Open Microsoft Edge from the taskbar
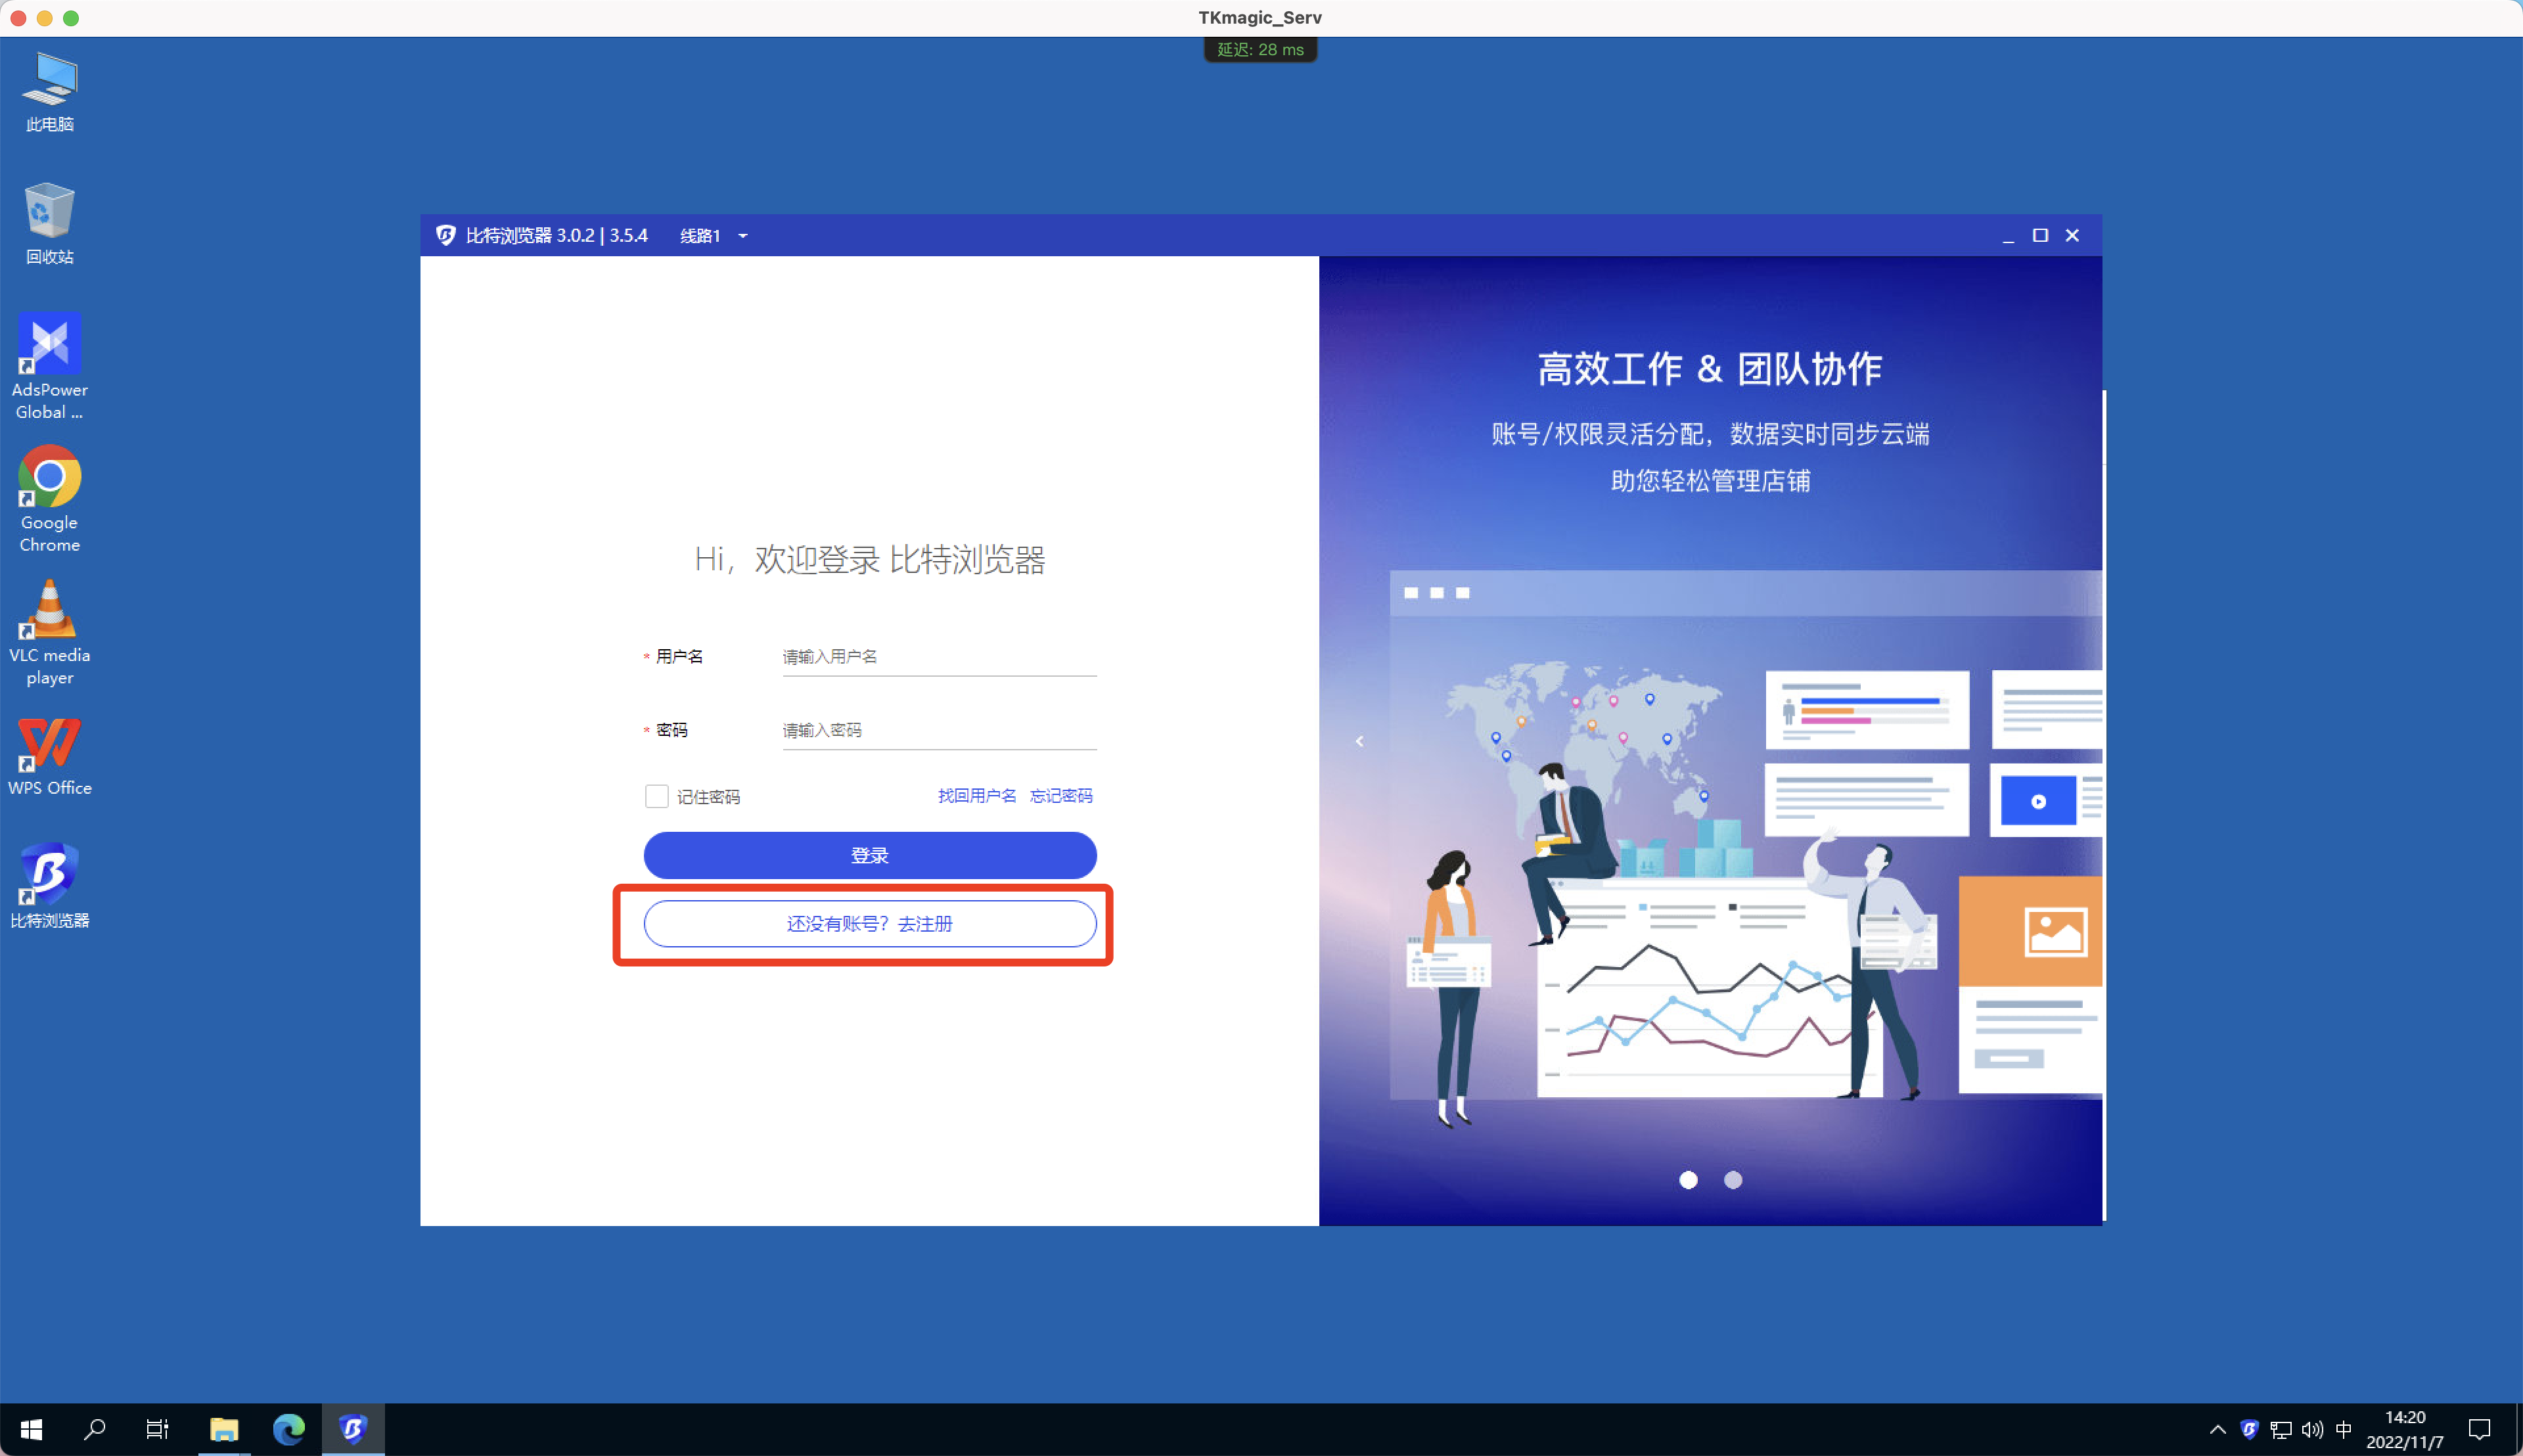This screenshot has width=2523, height=1456. click(289, 1429)
